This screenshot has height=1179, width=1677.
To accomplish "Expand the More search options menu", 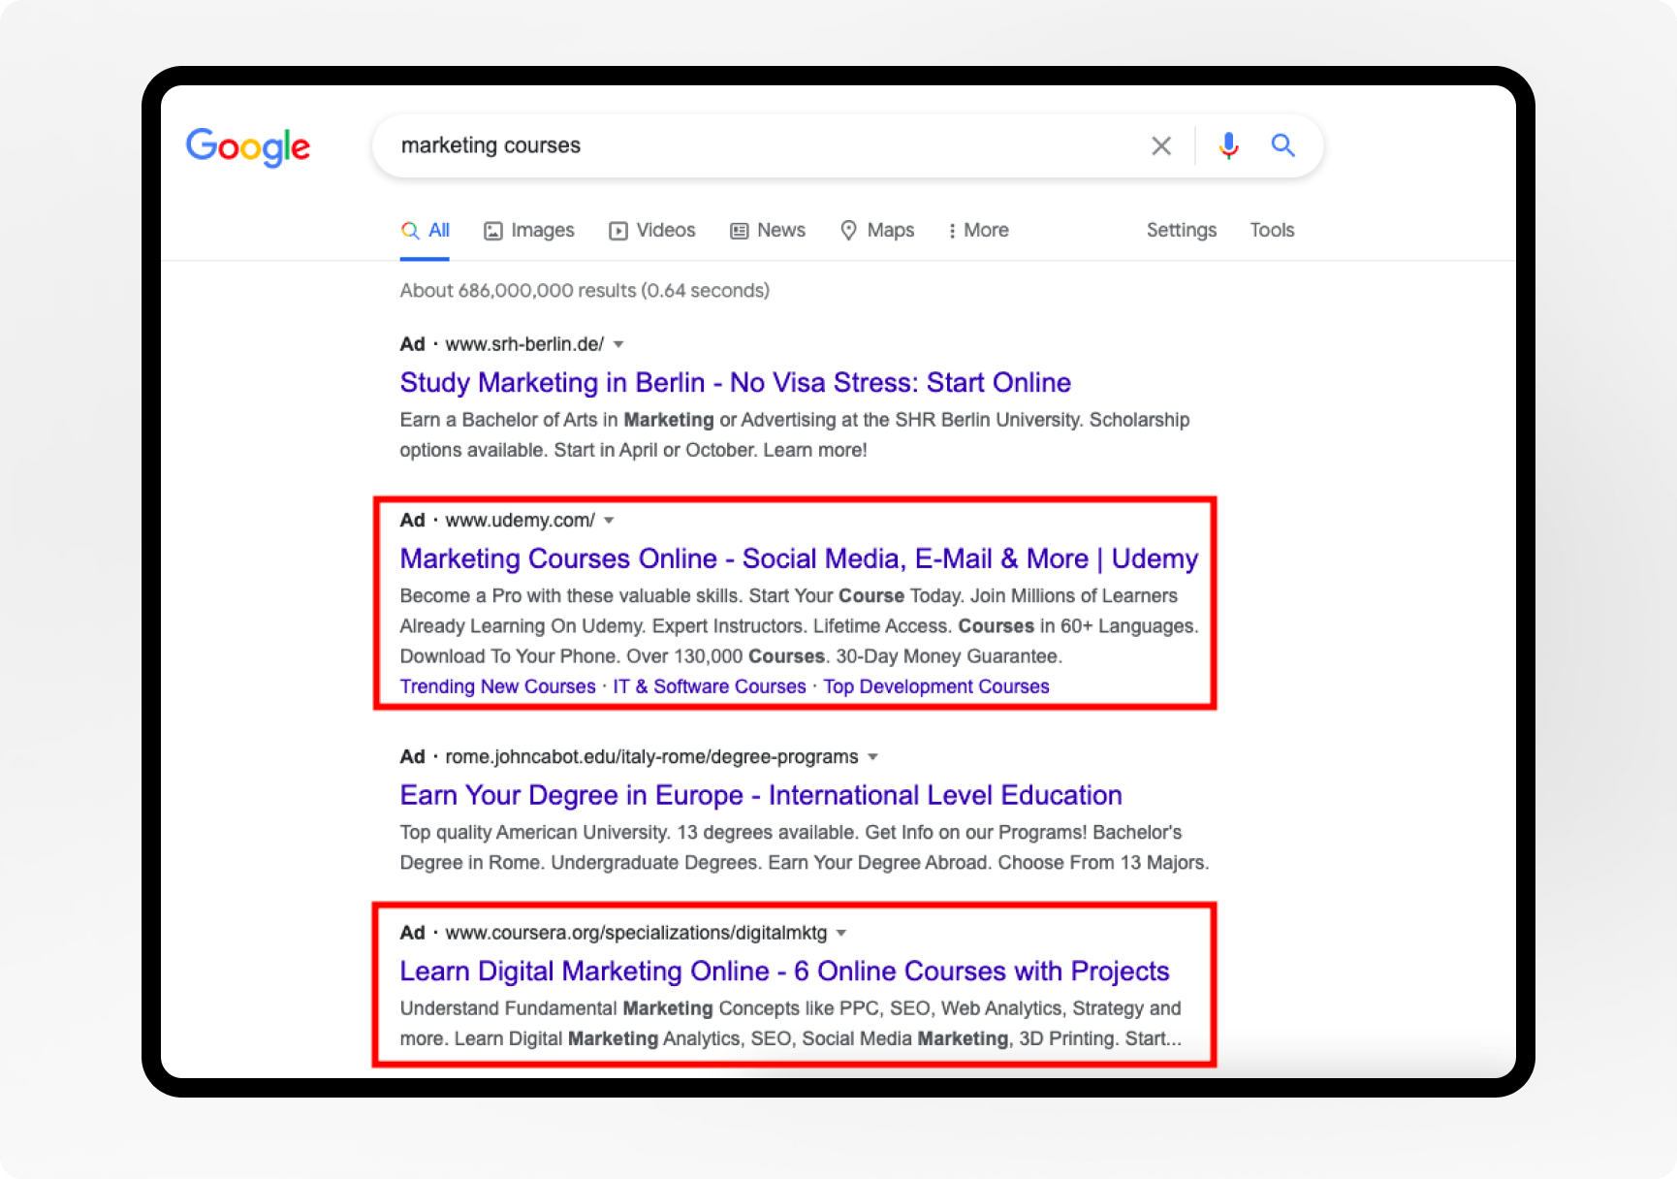I will [x=978, y=230].
